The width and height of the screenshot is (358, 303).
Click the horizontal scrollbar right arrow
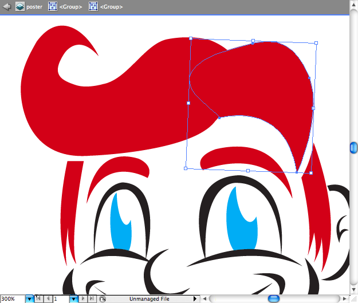(345, 298)
